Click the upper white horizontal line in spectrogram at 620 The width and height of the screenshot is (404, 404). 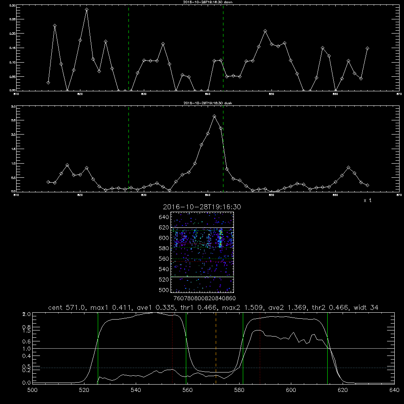202,227
